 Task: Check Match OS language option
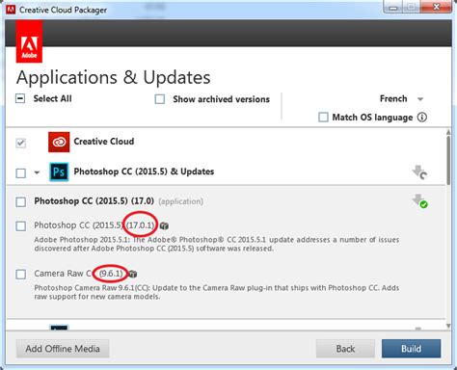(323, 118)
